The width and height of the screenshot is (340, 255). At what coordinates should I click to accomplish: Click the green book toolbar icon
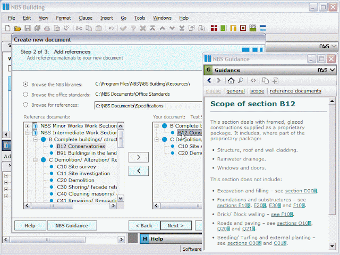(223, 28)
